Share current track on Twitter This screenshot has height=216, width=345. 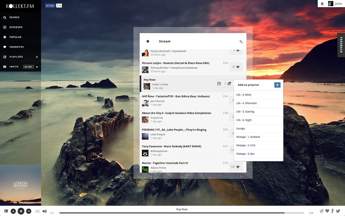click(x=338, y=211)
